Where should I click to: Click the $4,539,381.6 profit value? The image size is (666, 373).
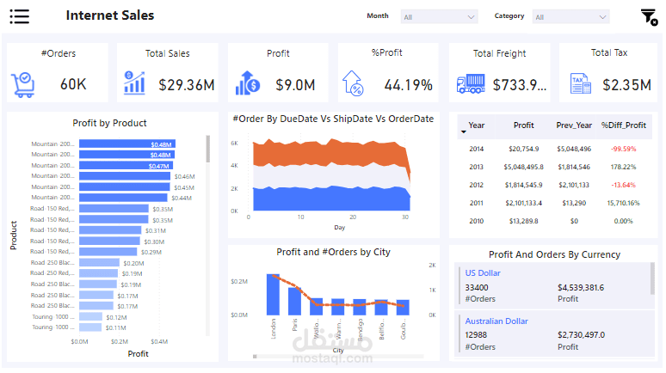tap(581, 288)
